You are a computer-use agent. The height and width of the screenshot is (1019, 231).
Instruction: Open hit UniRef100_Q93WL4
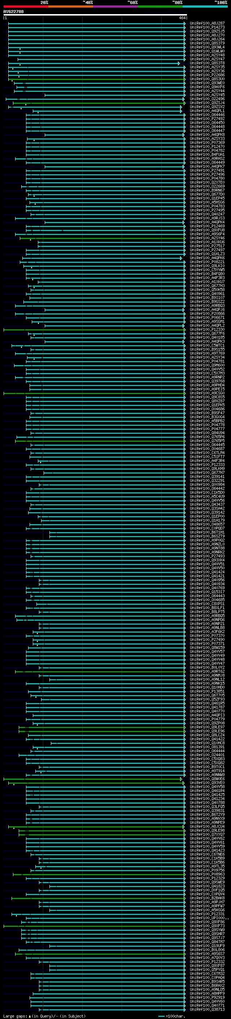click(x=207, y=47)
